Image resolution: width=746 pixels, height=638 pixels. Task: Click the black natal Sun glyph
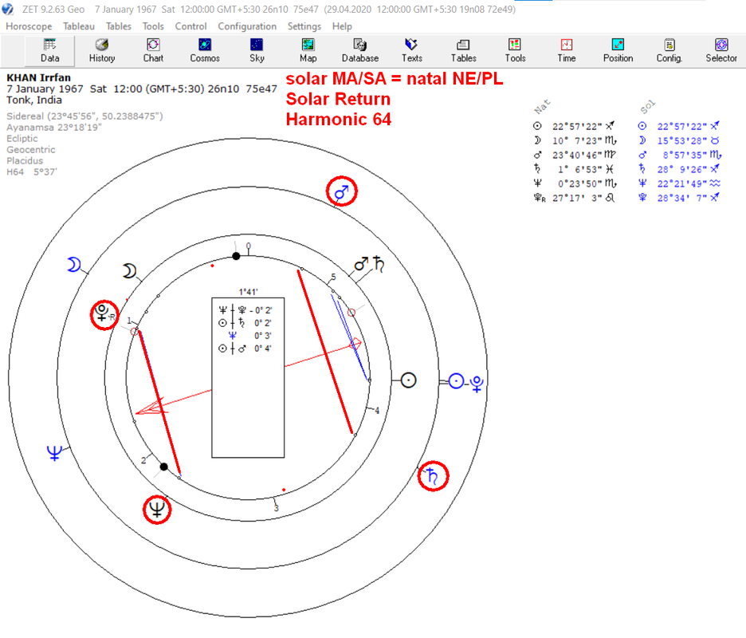[x=408, y=380]
